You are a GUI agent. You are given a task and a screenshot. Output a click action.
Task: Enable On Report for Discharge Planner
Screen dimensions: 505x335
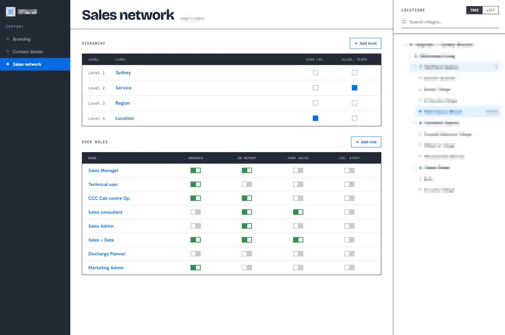pos(247,254)
